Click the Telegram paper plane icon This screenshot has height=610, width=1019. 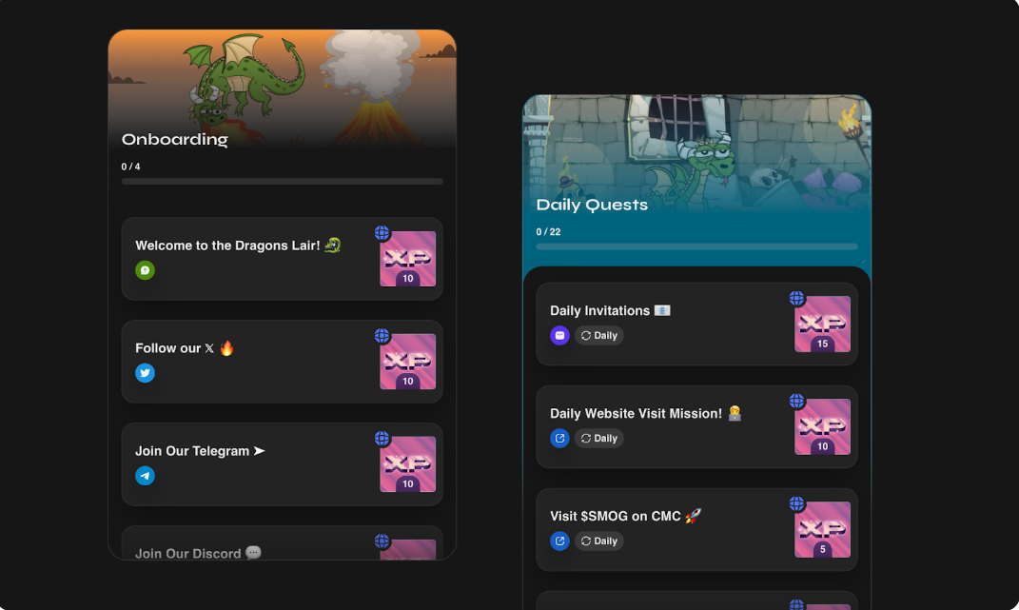click(145, 476)
